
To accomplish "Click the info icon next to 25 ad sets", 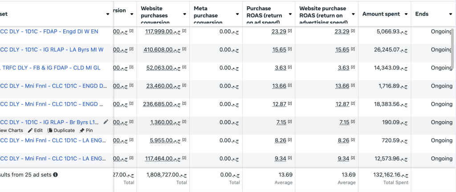I will click(x=56, y=175).
